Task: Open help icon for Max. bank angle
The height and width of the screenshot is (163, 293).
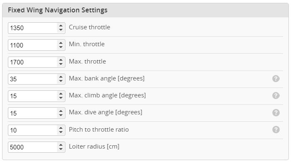Action: pos(276,79)
